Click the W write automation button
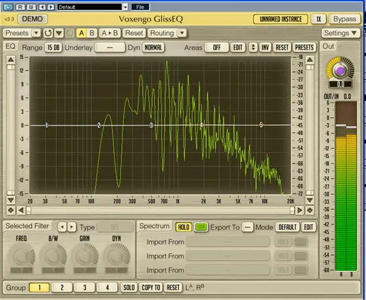Image resolution: width=366 pixels, height=300 pixels. click(32, 7)
